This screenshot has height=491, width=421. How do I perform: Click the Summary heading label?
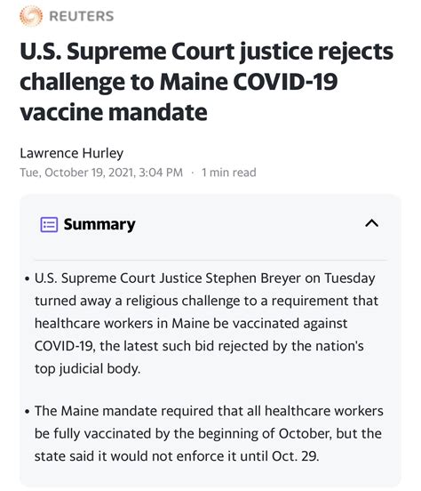pyautogui.click(x=99, y=224)
